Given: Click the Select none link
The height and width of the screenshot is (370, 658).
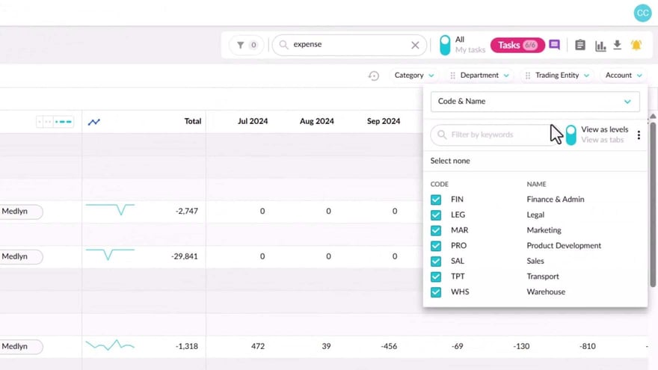Looking at the screenshot, I should tap(450, 161).
